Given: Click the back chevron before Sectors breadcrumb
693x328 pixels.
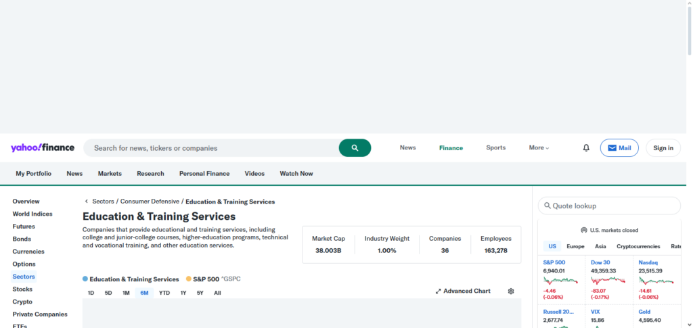Looking at the screenshot, I should click(87, 202).
